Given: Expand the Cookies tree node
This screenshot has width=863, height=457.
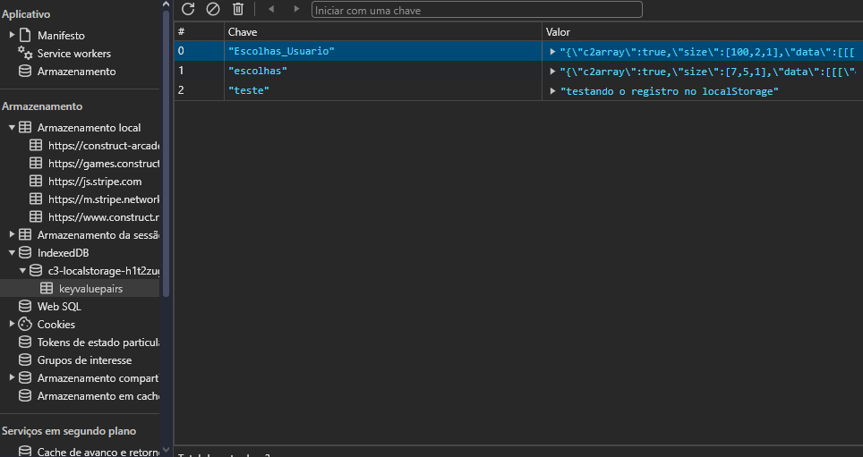Looking at the screenshot, I should tap(13, 324).
